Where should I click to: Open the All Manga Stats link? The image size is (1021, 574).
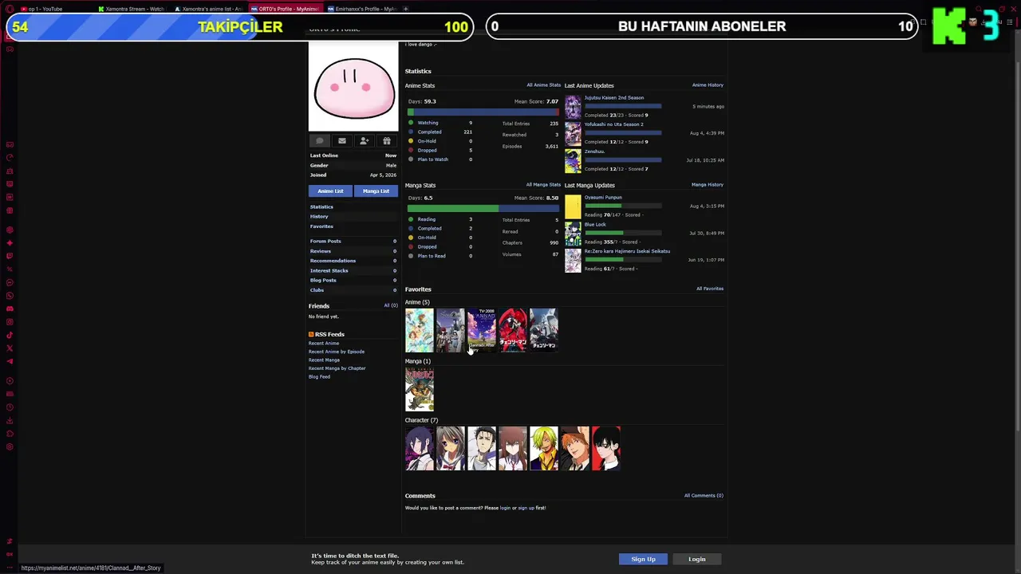543,185
